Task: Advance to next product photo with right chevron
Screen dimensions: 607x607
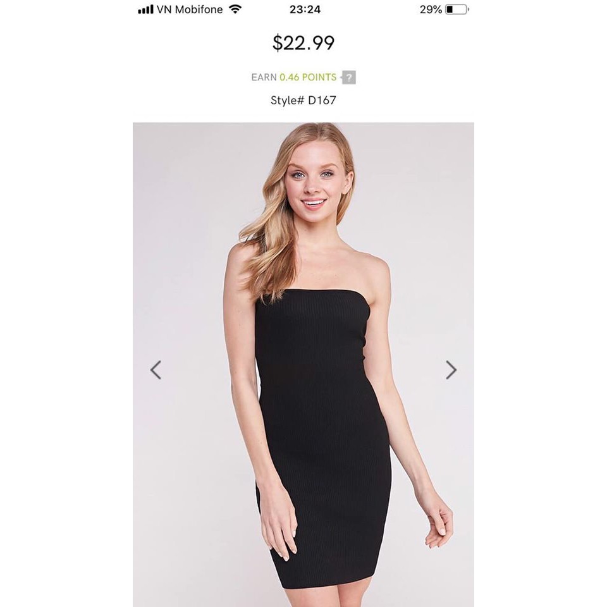Action: [x=451, y=370]
